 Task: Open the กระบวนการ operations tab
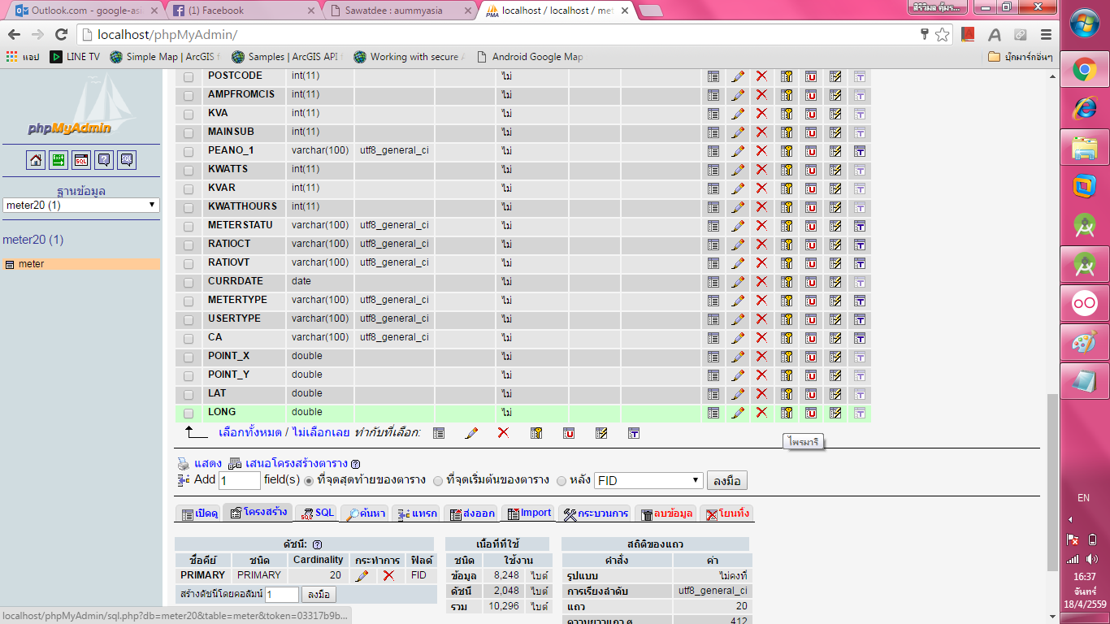(596, 513)
